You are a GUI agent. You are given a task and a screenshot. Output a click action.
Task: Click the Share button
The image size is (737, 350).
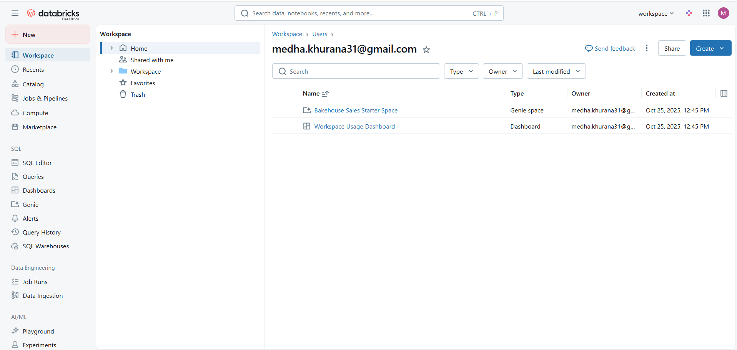point(672,48)
